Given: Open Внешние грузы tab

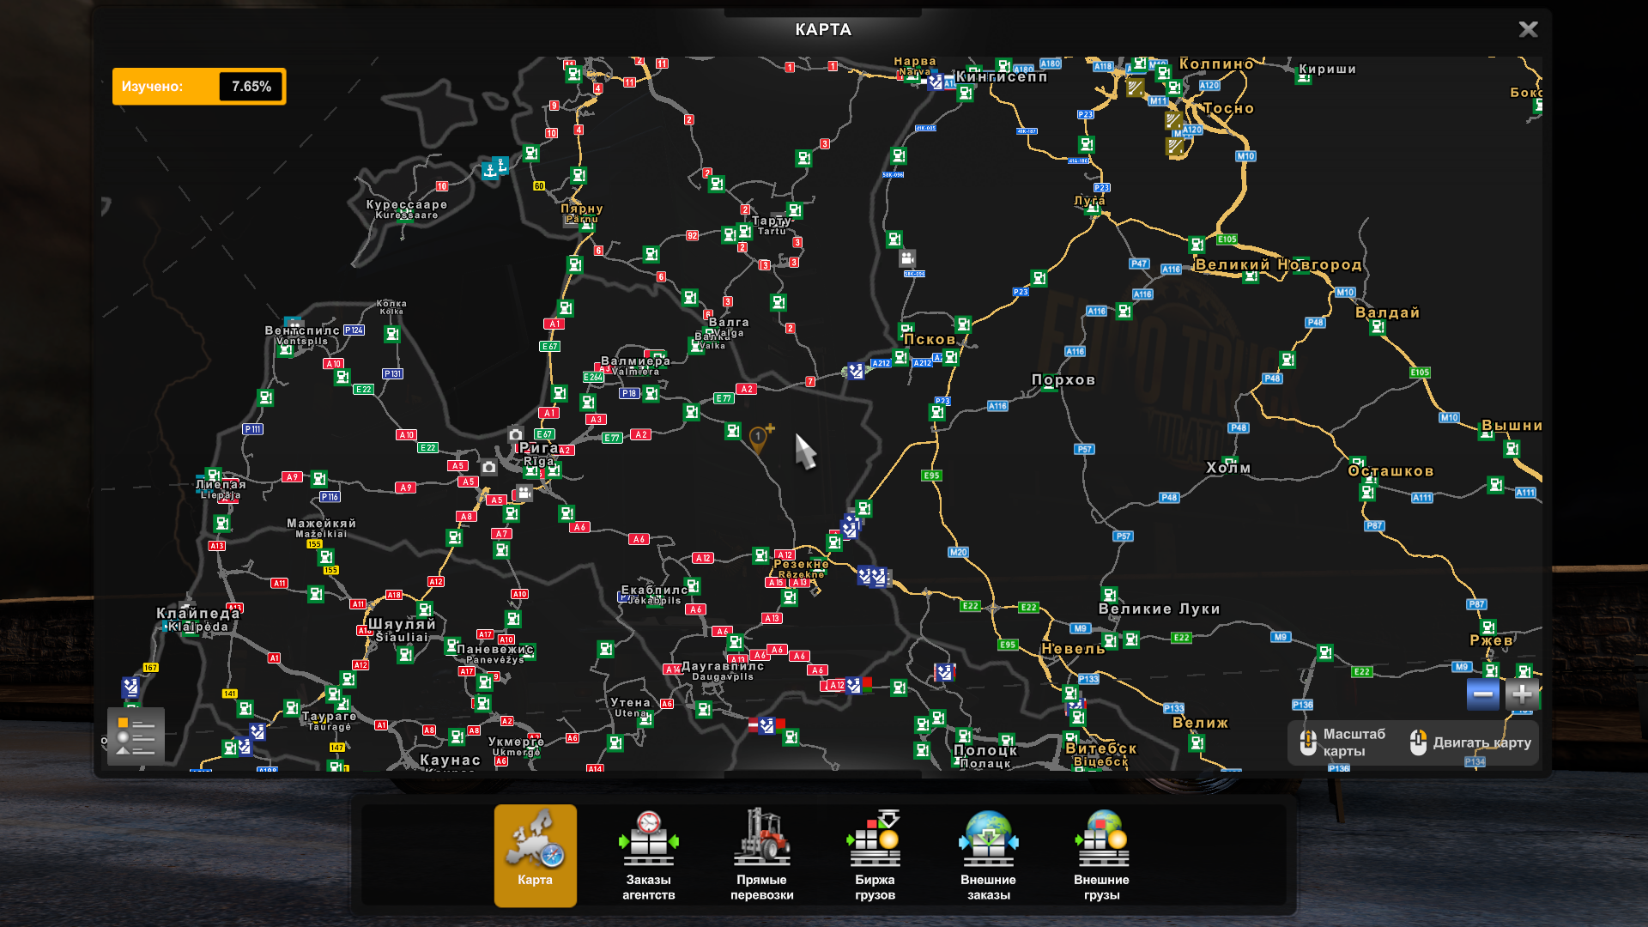Looking at the screenshot, I should click(1101, 855).
